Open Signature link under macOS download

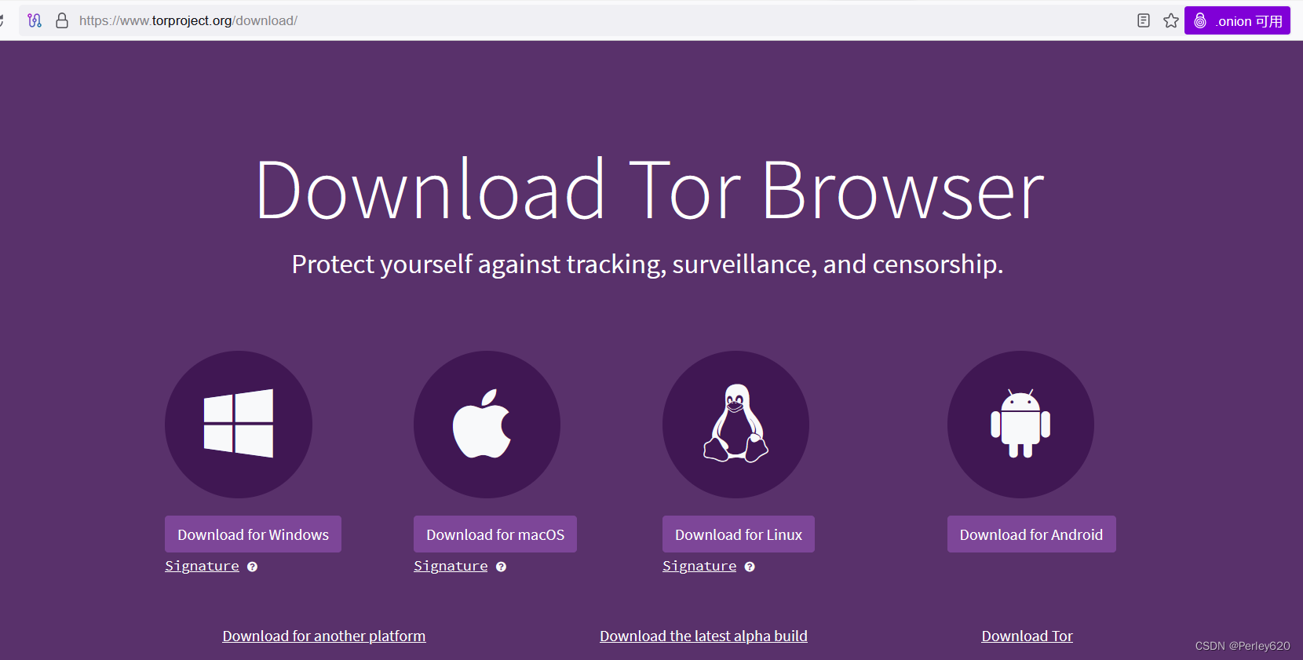(451, 566)
